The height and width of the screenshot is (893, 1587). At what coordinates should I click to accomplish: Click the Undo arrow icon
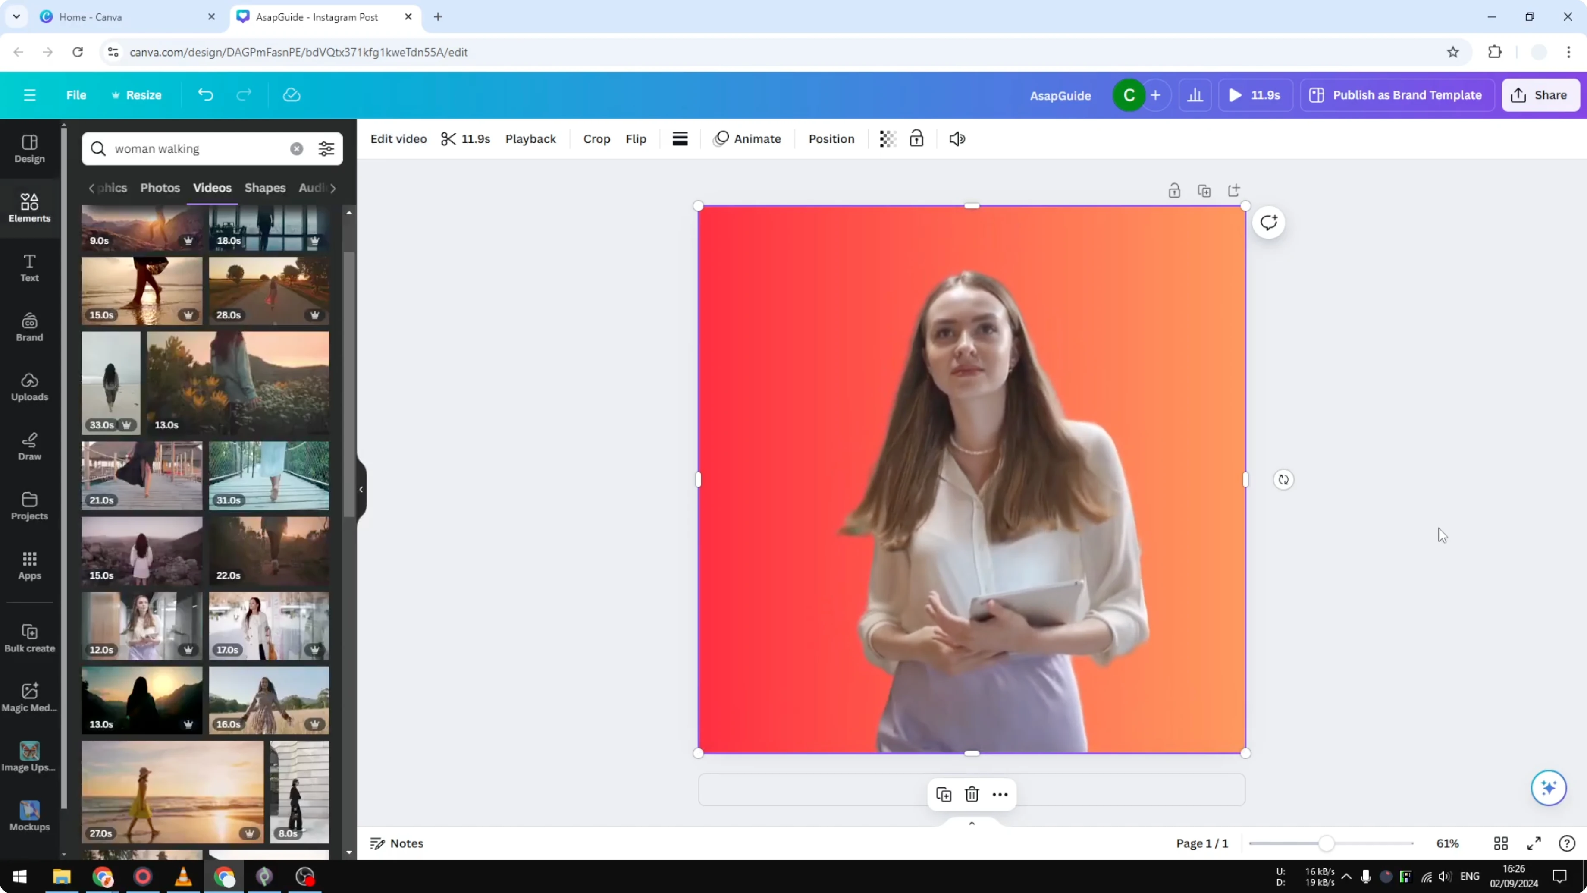(205, 95)
